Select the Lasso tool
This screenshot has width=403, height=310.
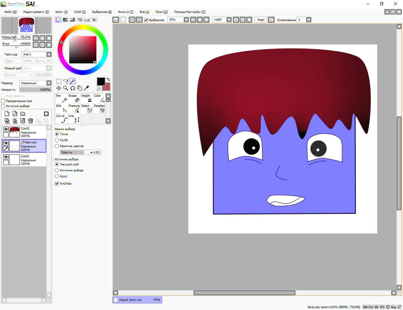tap(66, 81)
